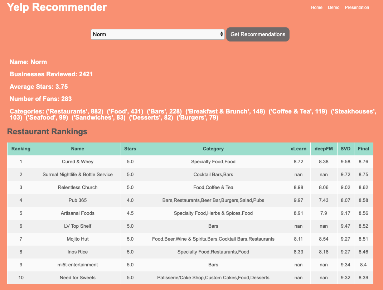The width and height of the screenshot is (383, 290).
Task: Click the Get Recommendations button
Action: click(258, 34)
